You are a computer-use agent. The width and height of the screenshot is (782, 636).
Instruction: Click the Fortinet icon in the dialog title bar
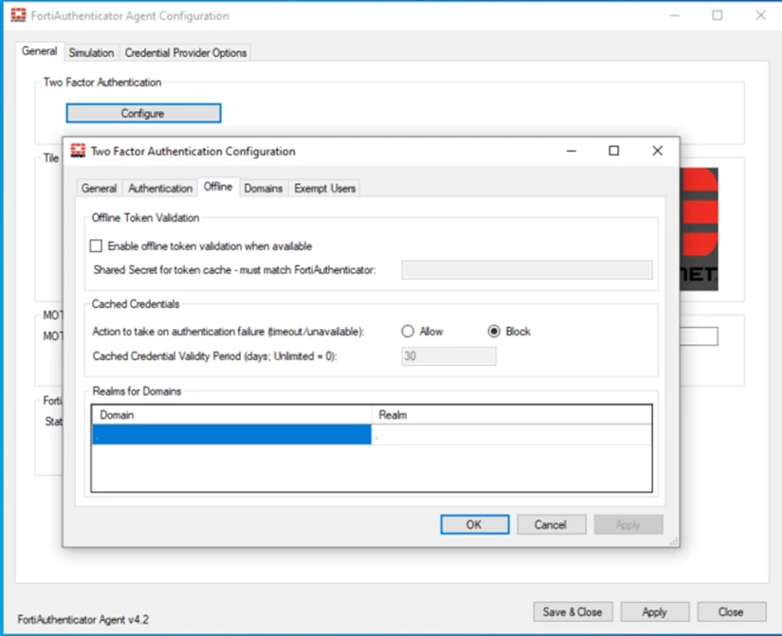point(78,151)
